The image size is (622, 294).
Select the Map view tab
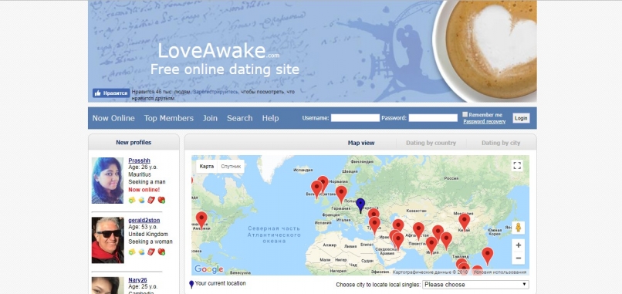pos(361,143)
